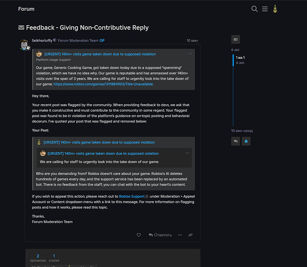Click the timeline top icon button
The width and height of the screenshot is (307, 267).
[236, 40]
